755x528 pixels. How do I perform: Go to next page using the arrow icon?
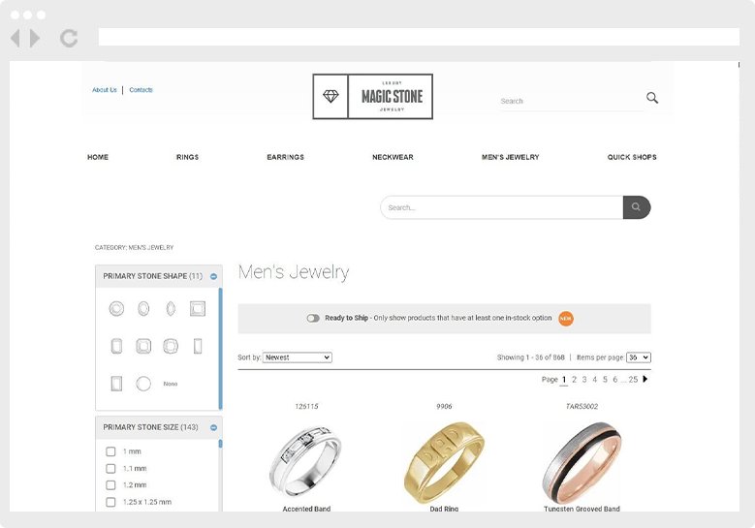click(645, 379)
